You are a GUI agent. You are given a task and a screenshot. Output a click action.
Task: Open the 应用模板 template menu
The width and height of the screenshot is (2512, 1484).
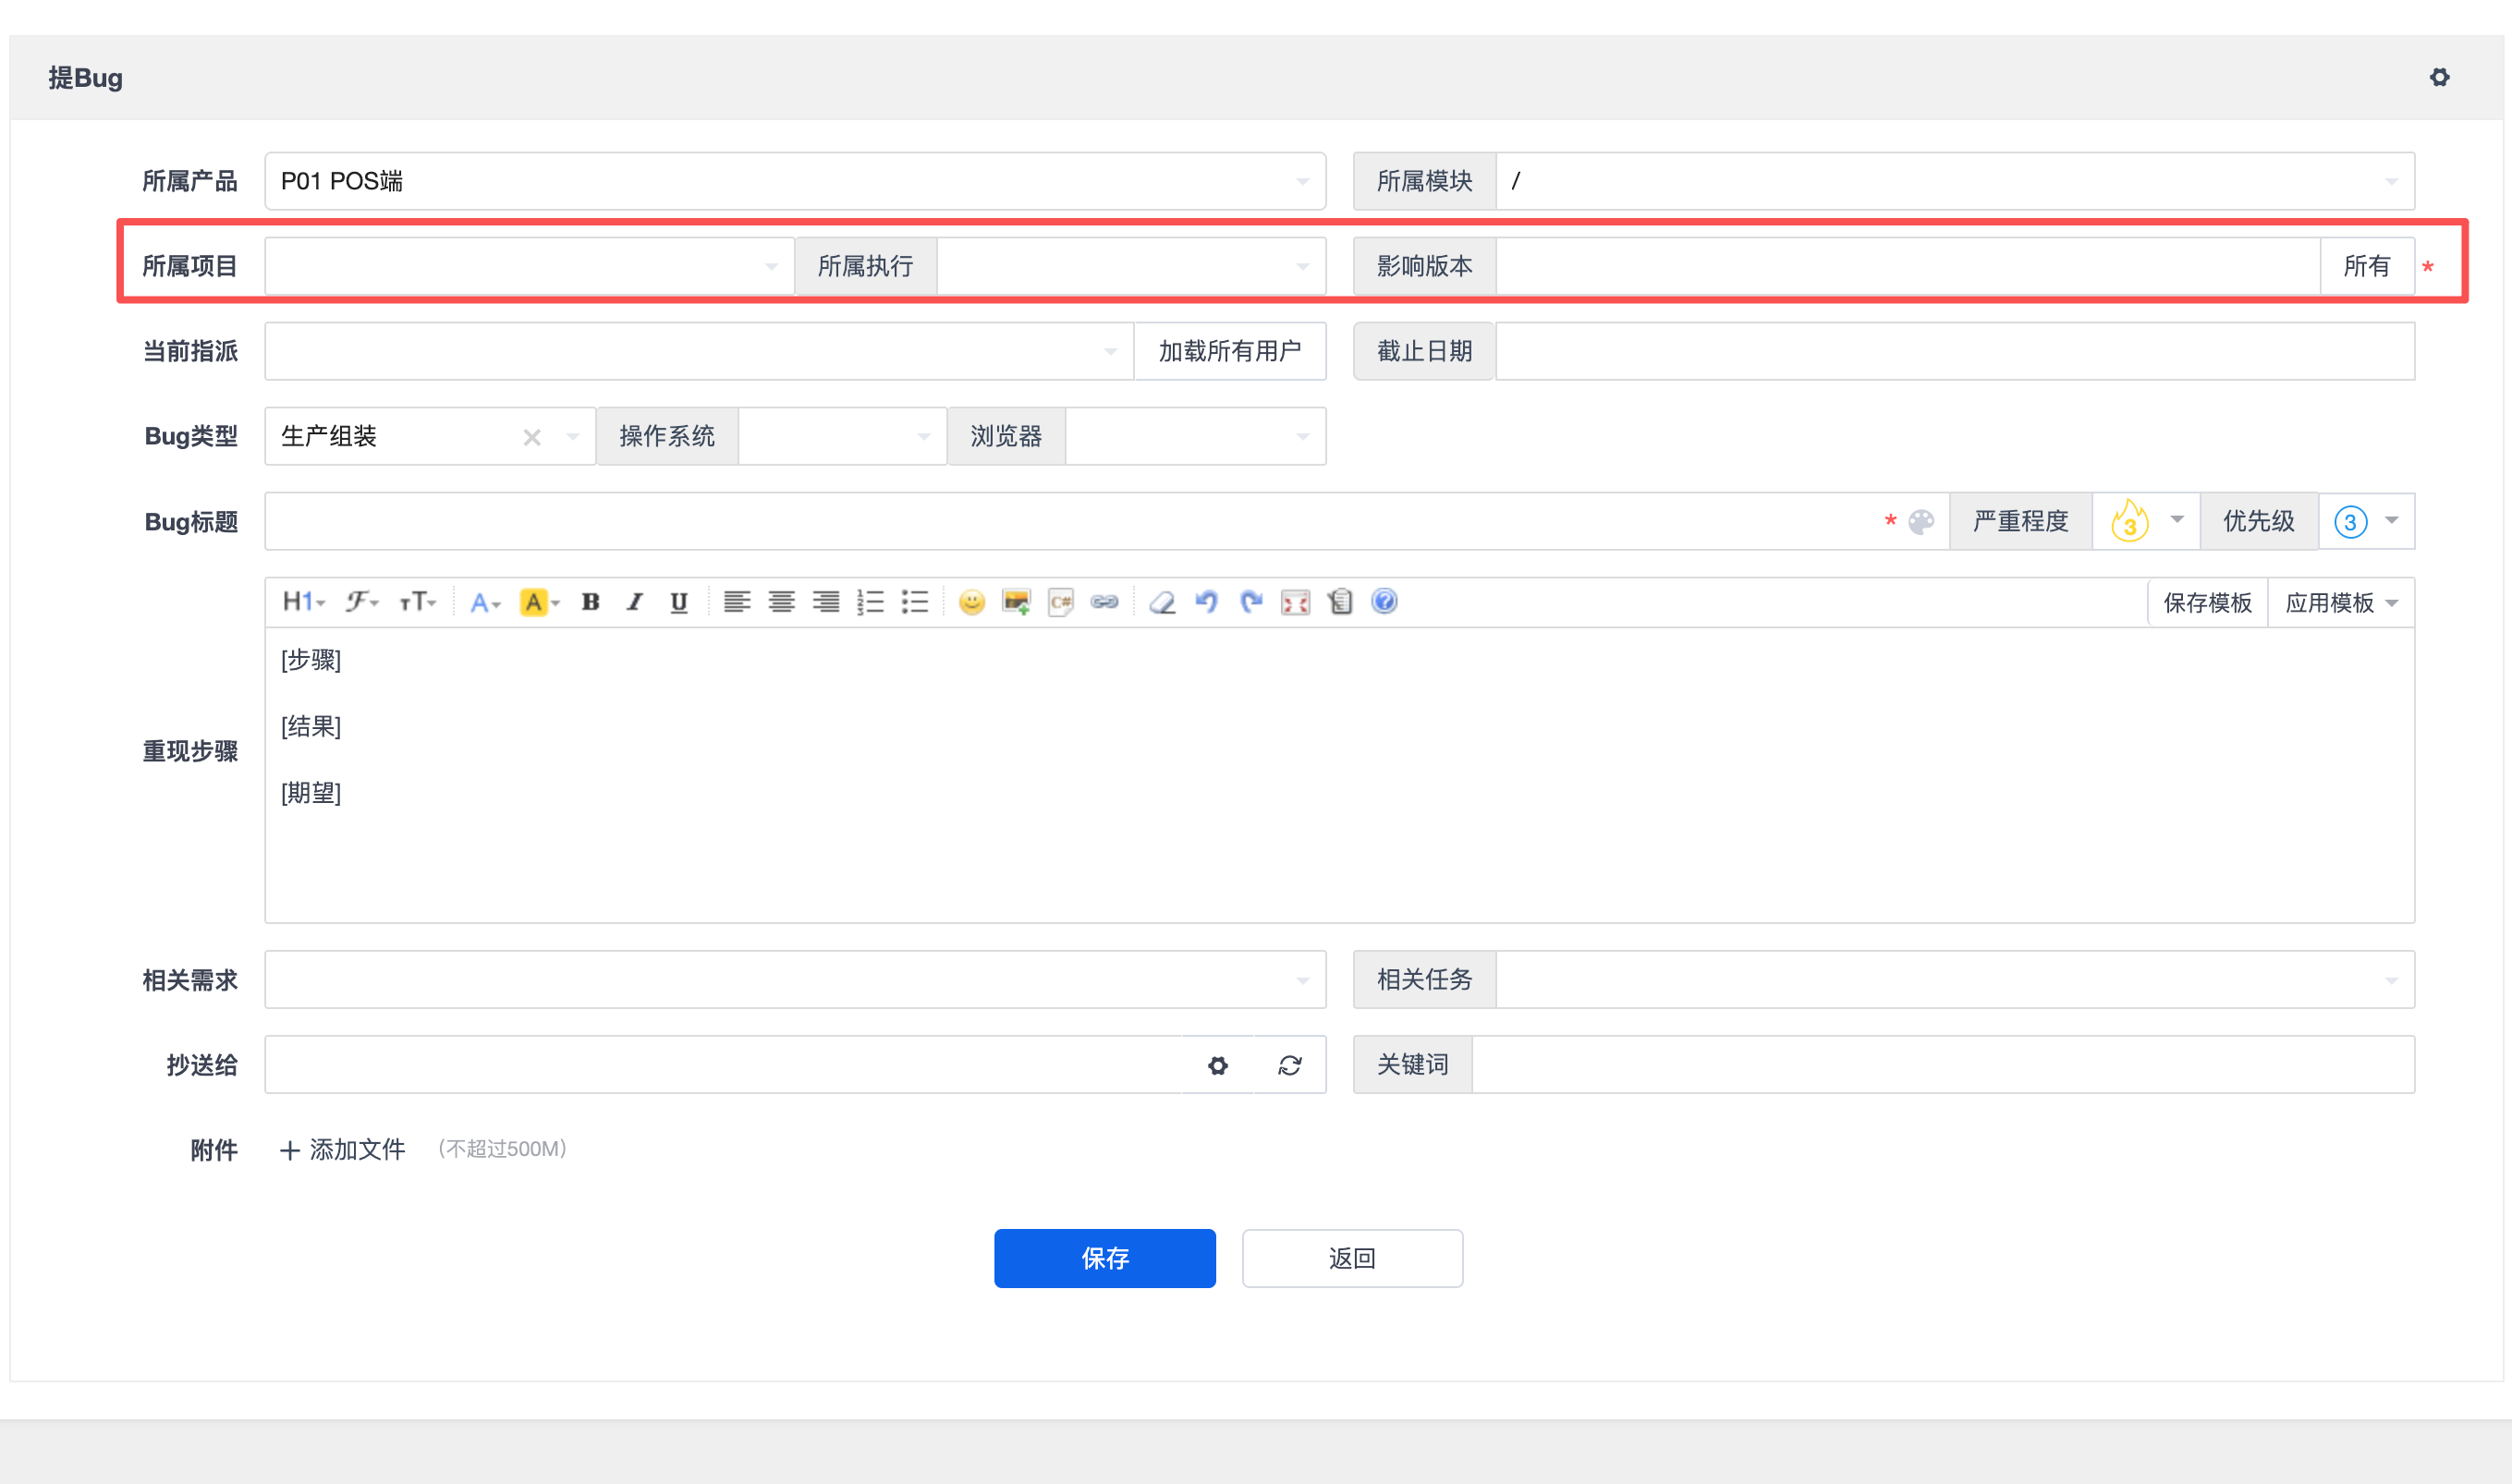coord(2340,603)
